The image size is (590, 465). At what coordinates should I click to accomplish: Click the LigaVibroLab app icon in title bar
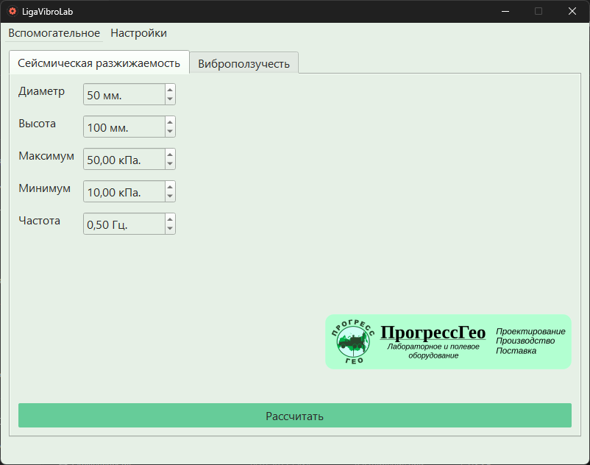pyautogui.click(x=13, y=11)
